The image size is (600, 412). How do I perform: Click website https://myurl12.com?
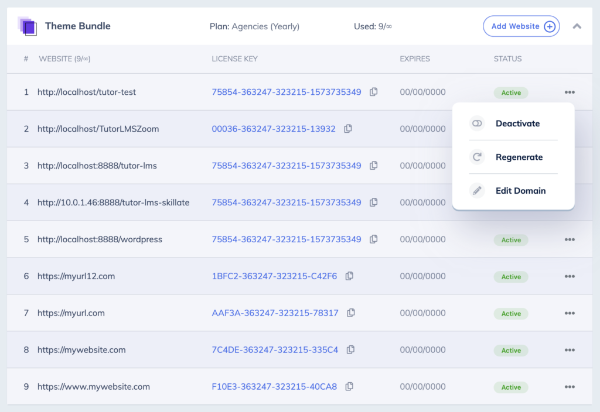[x=76, y=276]
